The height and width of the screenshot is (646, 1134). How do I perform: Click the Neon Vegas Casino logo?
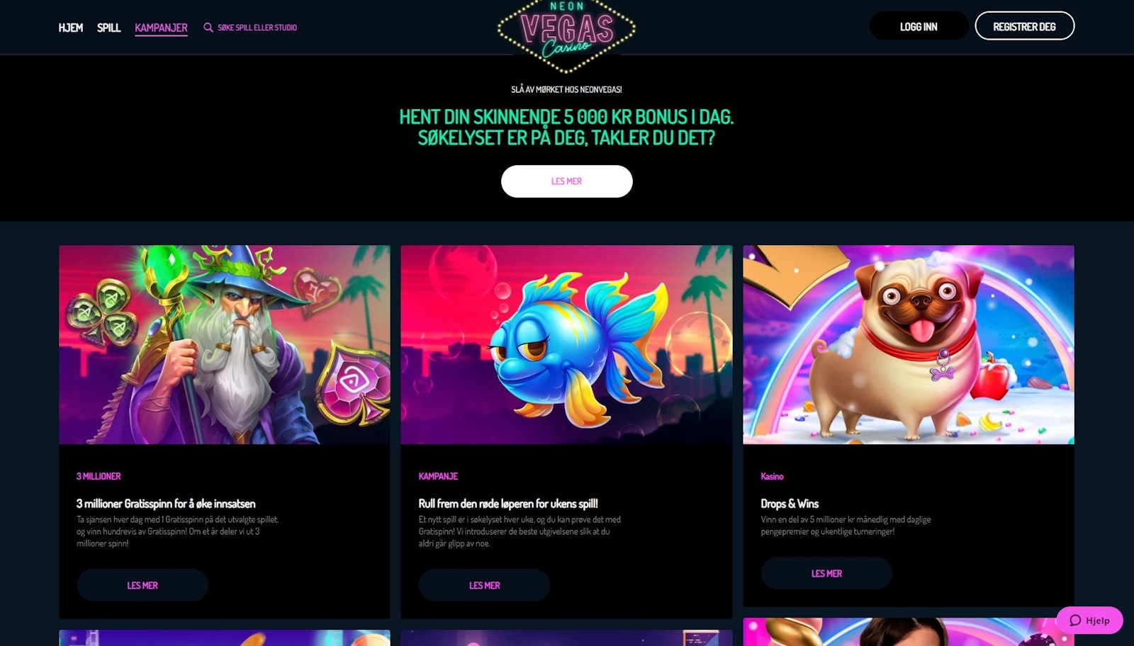pos(566,35)
